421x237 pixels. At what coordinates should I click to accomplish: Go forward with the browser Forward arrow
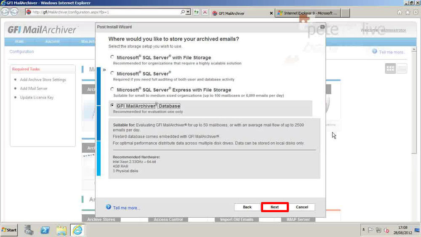(x=14, y=12)
